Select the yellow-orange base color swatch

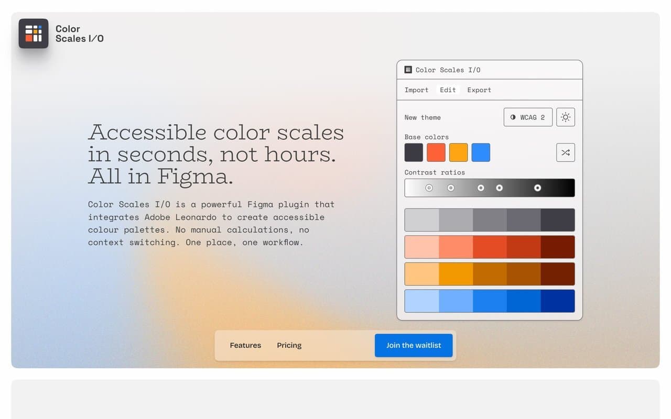[458, 152]
